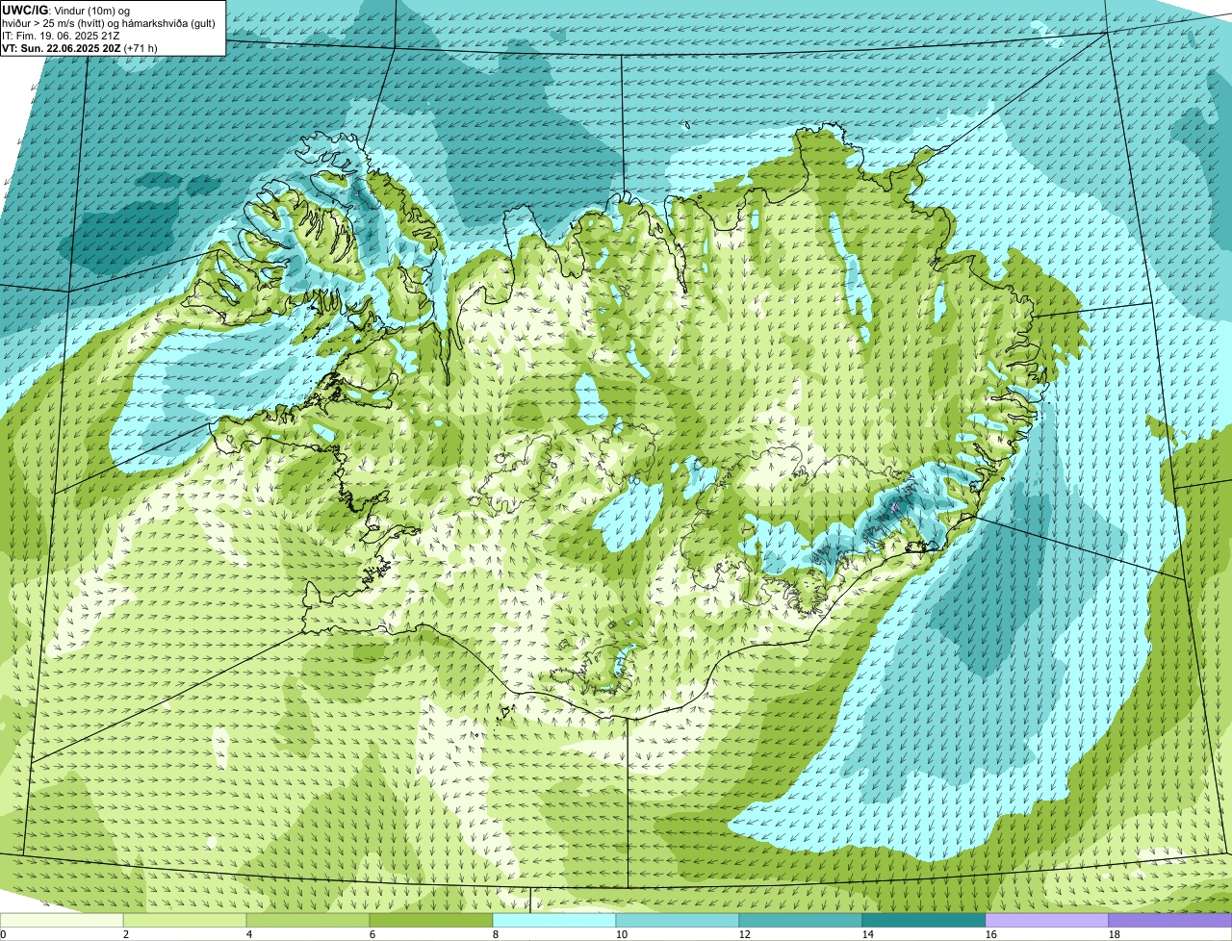The image size is (1232, 941).
Task: Click the medium green 4–6 m/s legend swatch
Action: pos(308,920)
